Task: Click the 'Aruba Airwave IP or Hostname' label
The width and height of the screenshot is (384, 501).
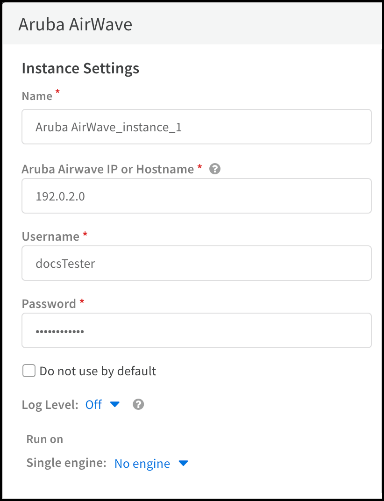Action: pos(107,169)
